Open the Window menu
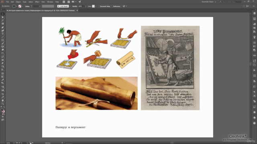The height and width of the screenshot is (144, 257). coord(50,2)
